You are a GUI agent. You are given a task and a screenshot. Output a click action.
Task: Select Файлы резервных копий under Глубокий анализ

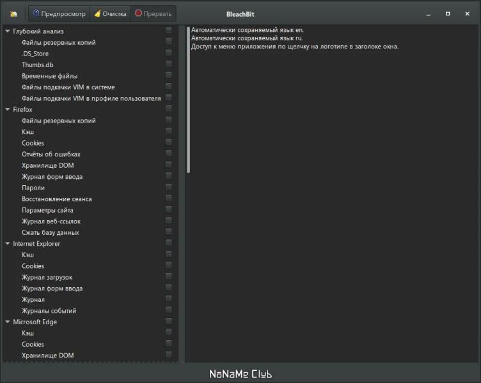[x=59, y=42]
